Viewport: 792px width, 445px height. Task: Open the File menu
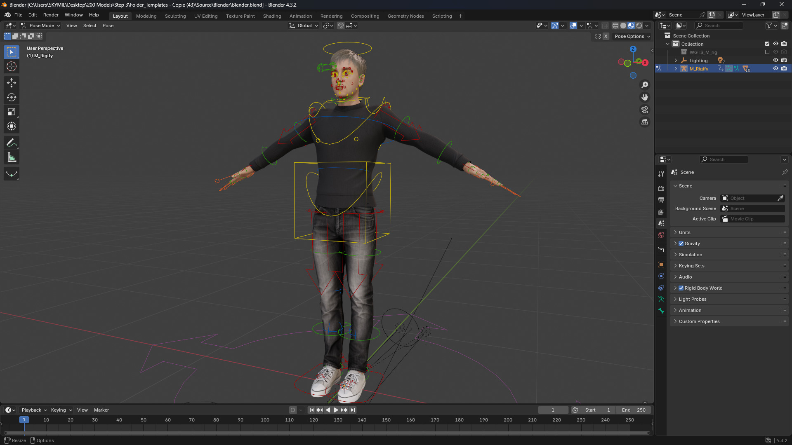pos(18,15)
